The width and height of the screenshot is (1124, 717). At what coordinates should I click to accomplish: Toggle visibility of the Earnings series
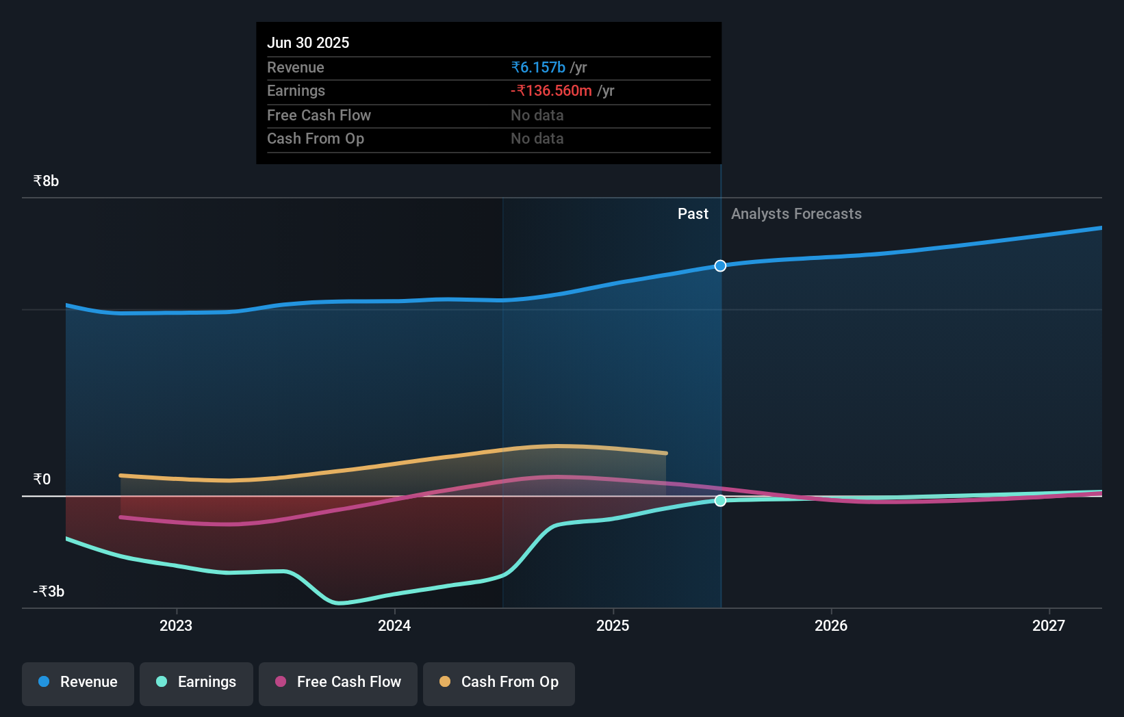tap(196, 682)
